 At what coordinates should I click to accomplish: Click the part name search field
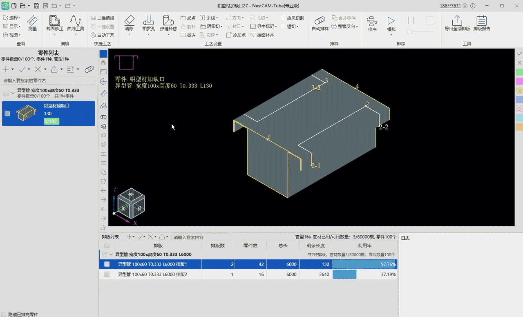pos(49,80)
